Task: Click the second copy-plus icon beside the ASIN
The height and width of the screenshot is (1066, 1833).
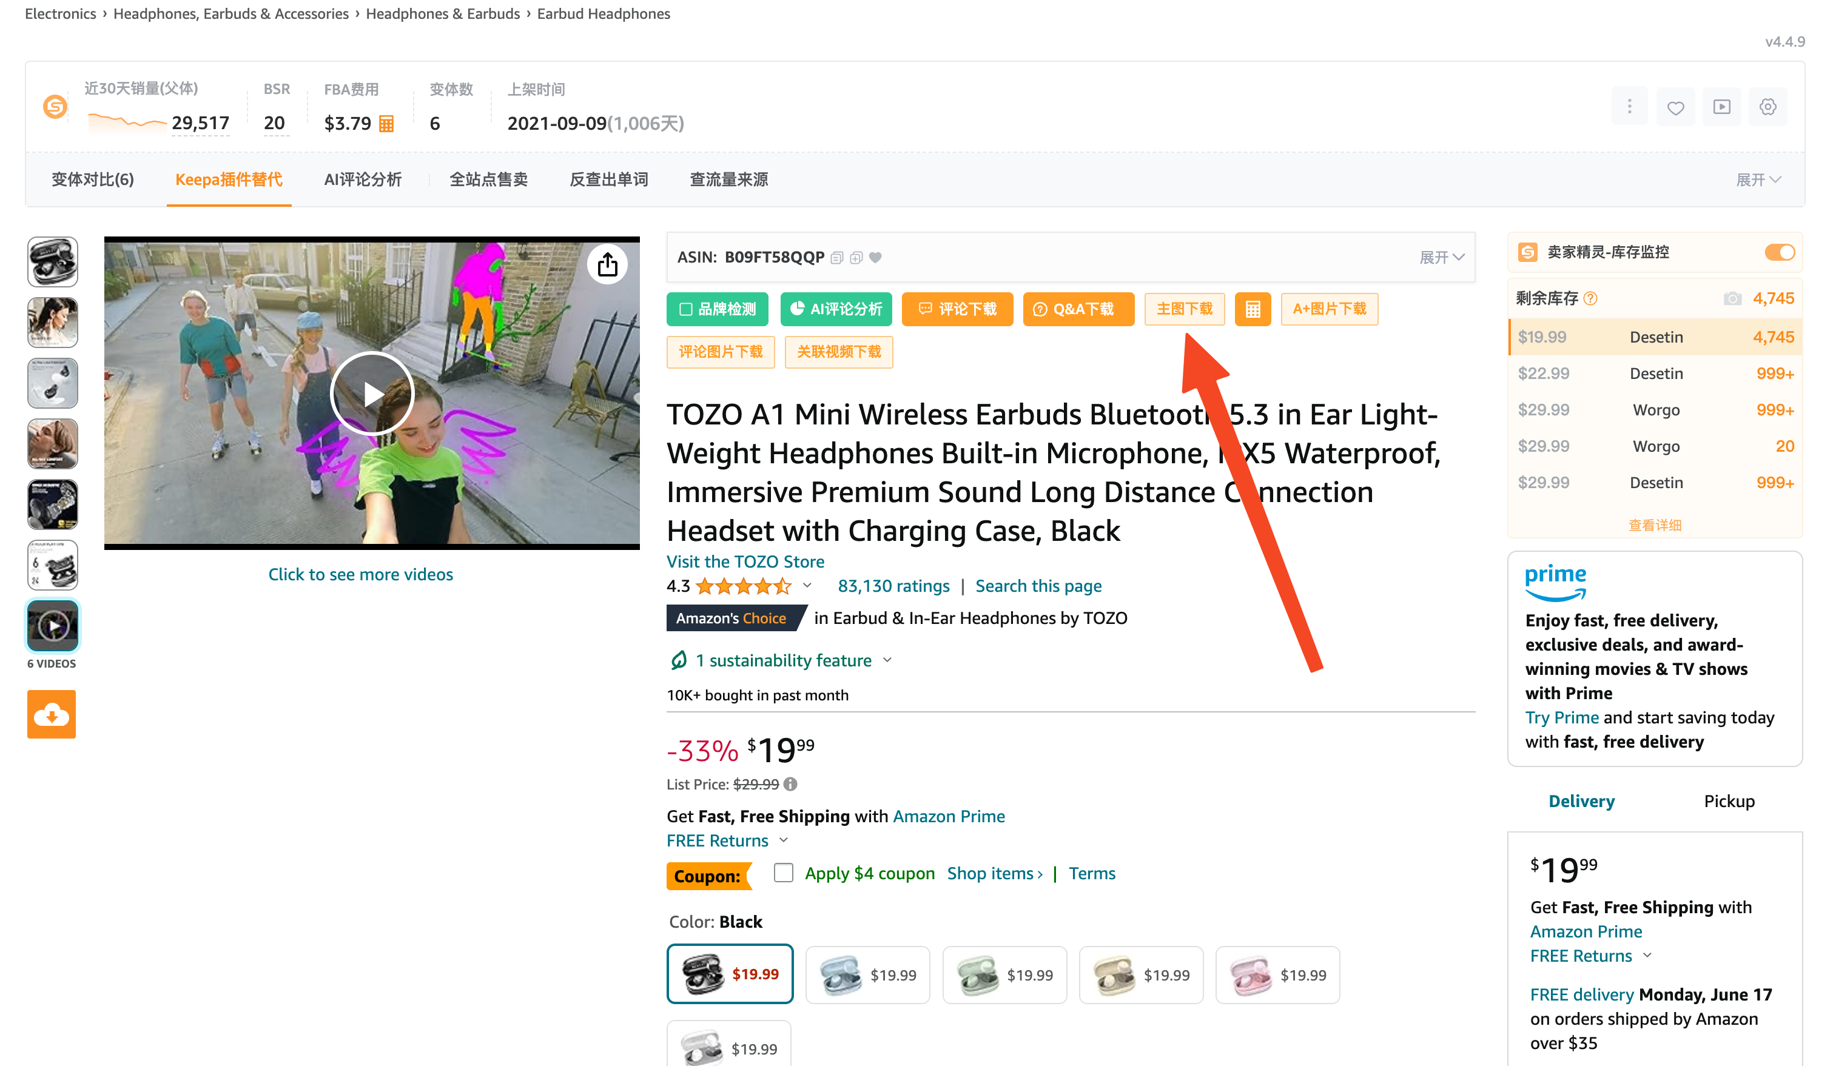Action: [856, 258]
